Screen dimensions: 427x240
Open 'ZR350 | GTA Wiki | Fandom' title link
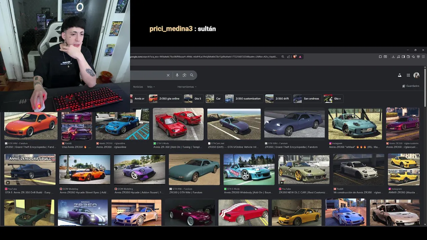(185, 193)
